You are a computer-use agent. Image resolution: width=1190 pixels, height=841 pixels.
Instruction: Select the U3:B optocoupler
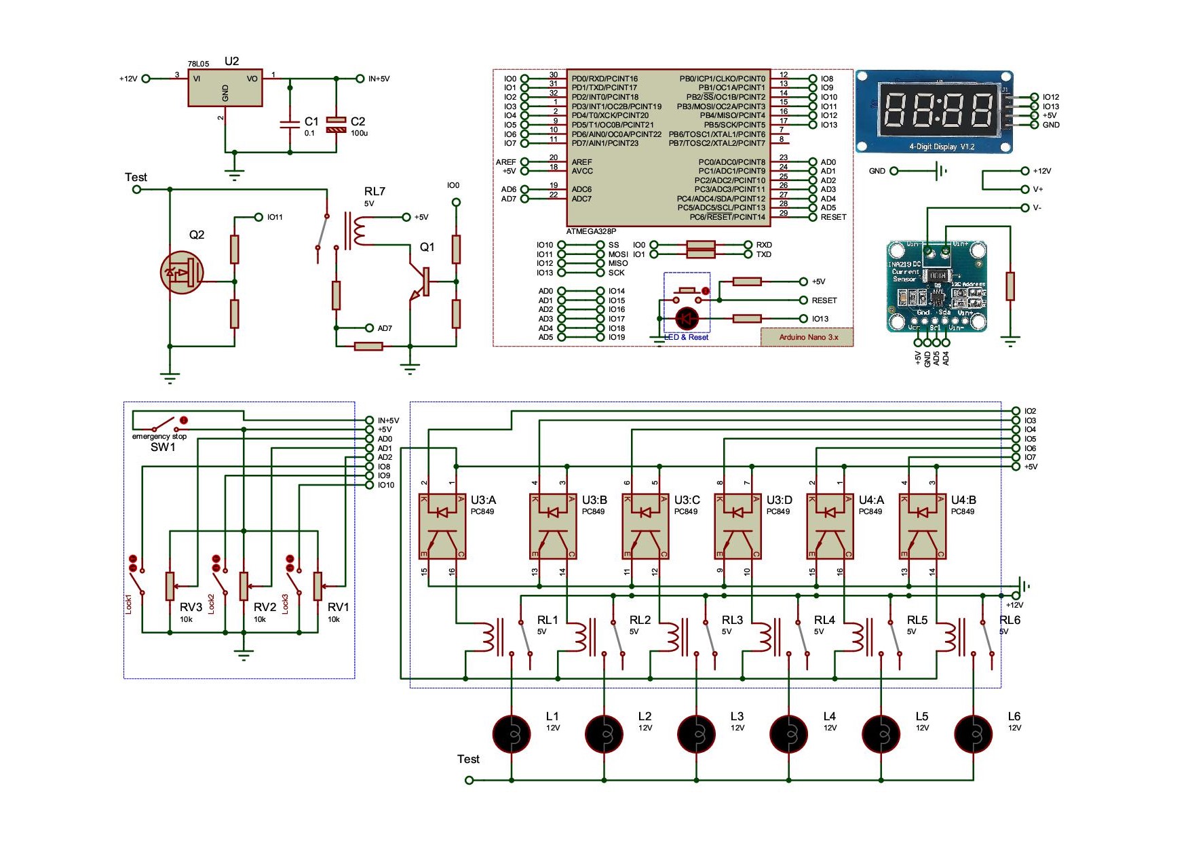point(553,526)
